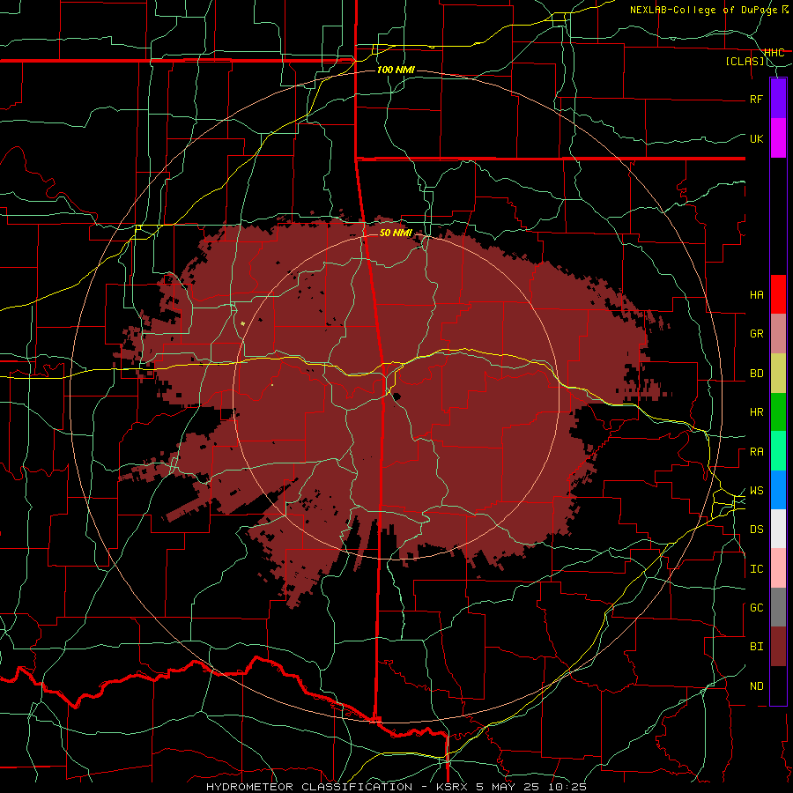Click the BI brown legend swatch
Viewport: 793px width, 793px height.
(x=778, y=647)
